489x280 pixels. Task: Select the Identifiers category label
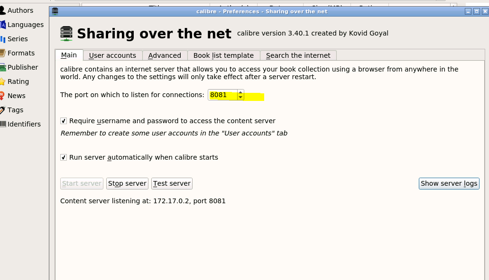[24, 124]
